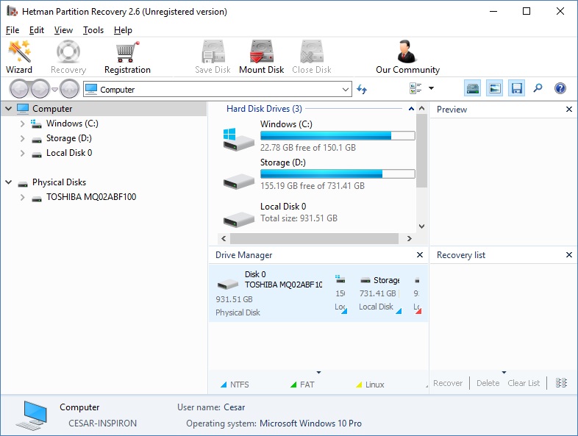The height and width of the screenshot is (436, 578).
Task: Click the NTFS legend label
Action: [x=239, y=385]
